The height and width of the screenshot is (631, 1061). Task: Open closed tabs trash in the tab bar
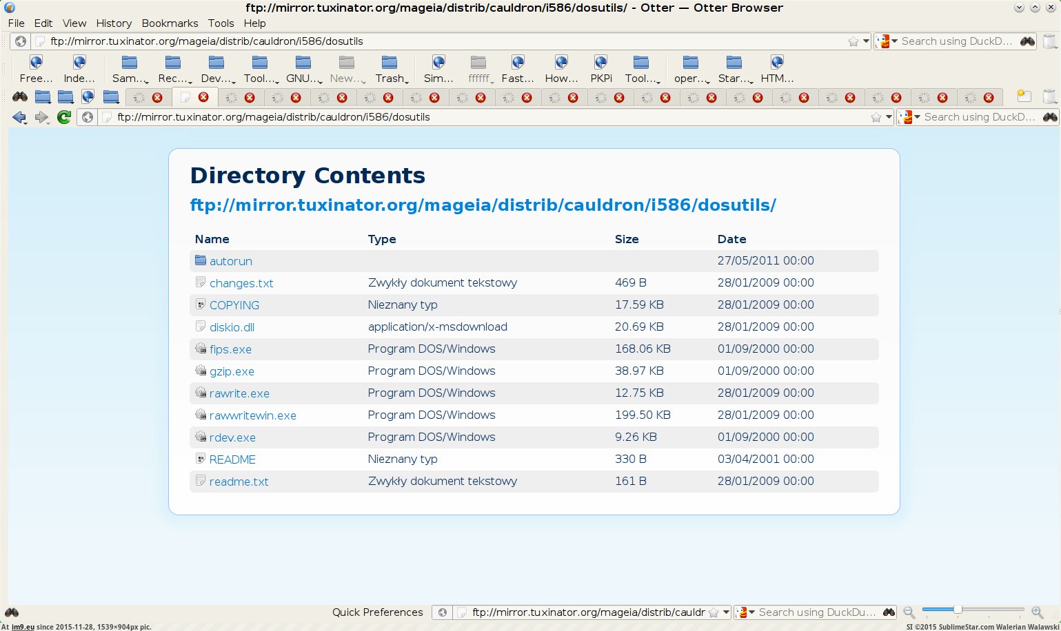pyautogui.click(x=1049, y=97)
